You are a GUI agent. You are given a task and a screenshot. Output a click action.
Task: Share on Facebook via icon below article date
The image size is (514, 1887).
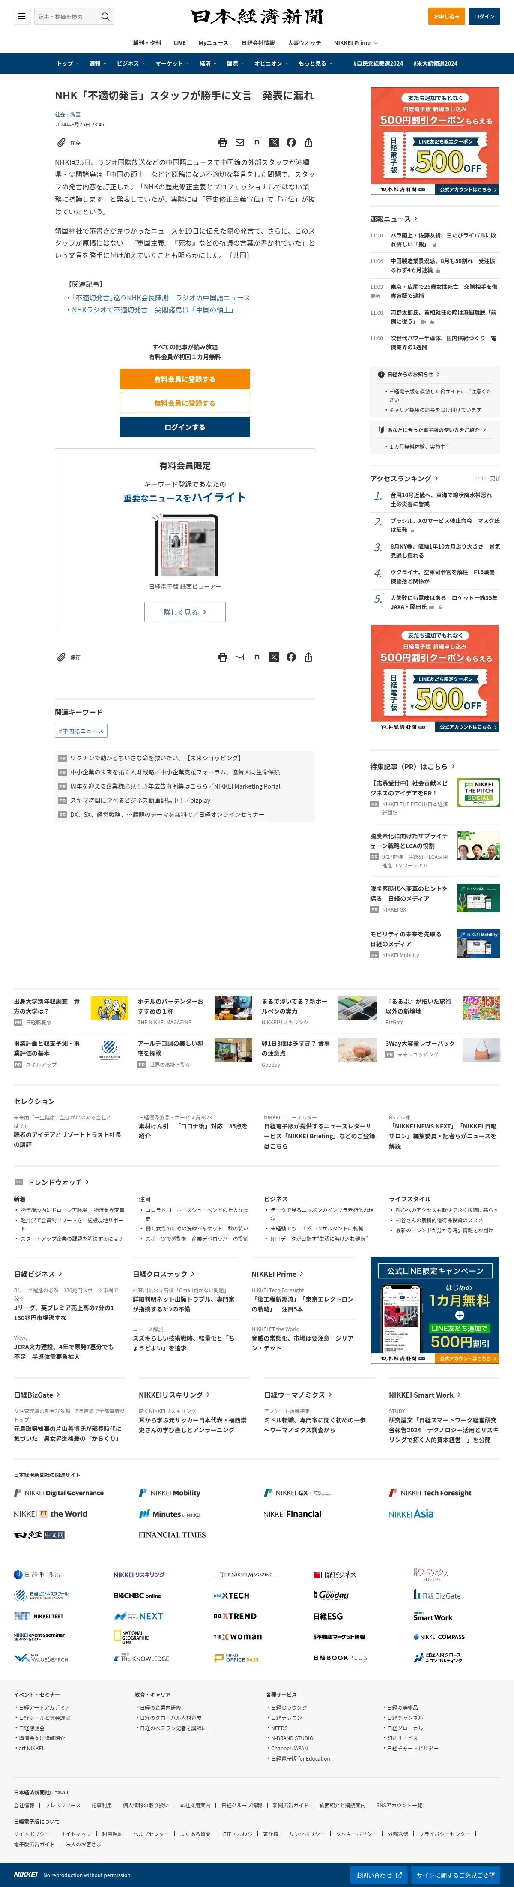291,142
